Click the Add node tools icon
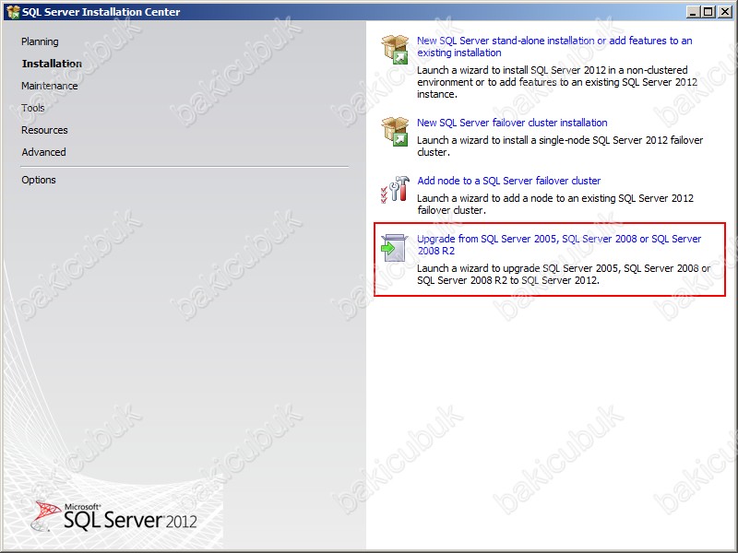The width and height of the screenshot is (738, 553). coord(395,190)
